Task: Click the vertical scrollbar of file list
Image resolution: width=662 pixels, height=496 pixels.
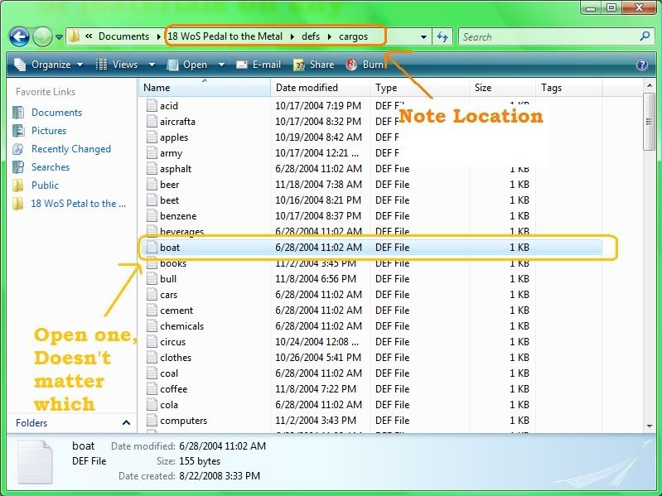Action: coord(649,248)
